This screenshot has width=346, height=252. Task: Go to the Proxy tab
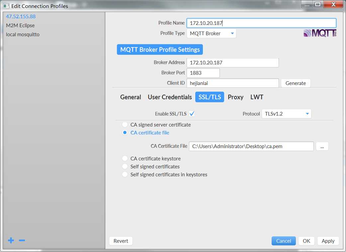235,97
